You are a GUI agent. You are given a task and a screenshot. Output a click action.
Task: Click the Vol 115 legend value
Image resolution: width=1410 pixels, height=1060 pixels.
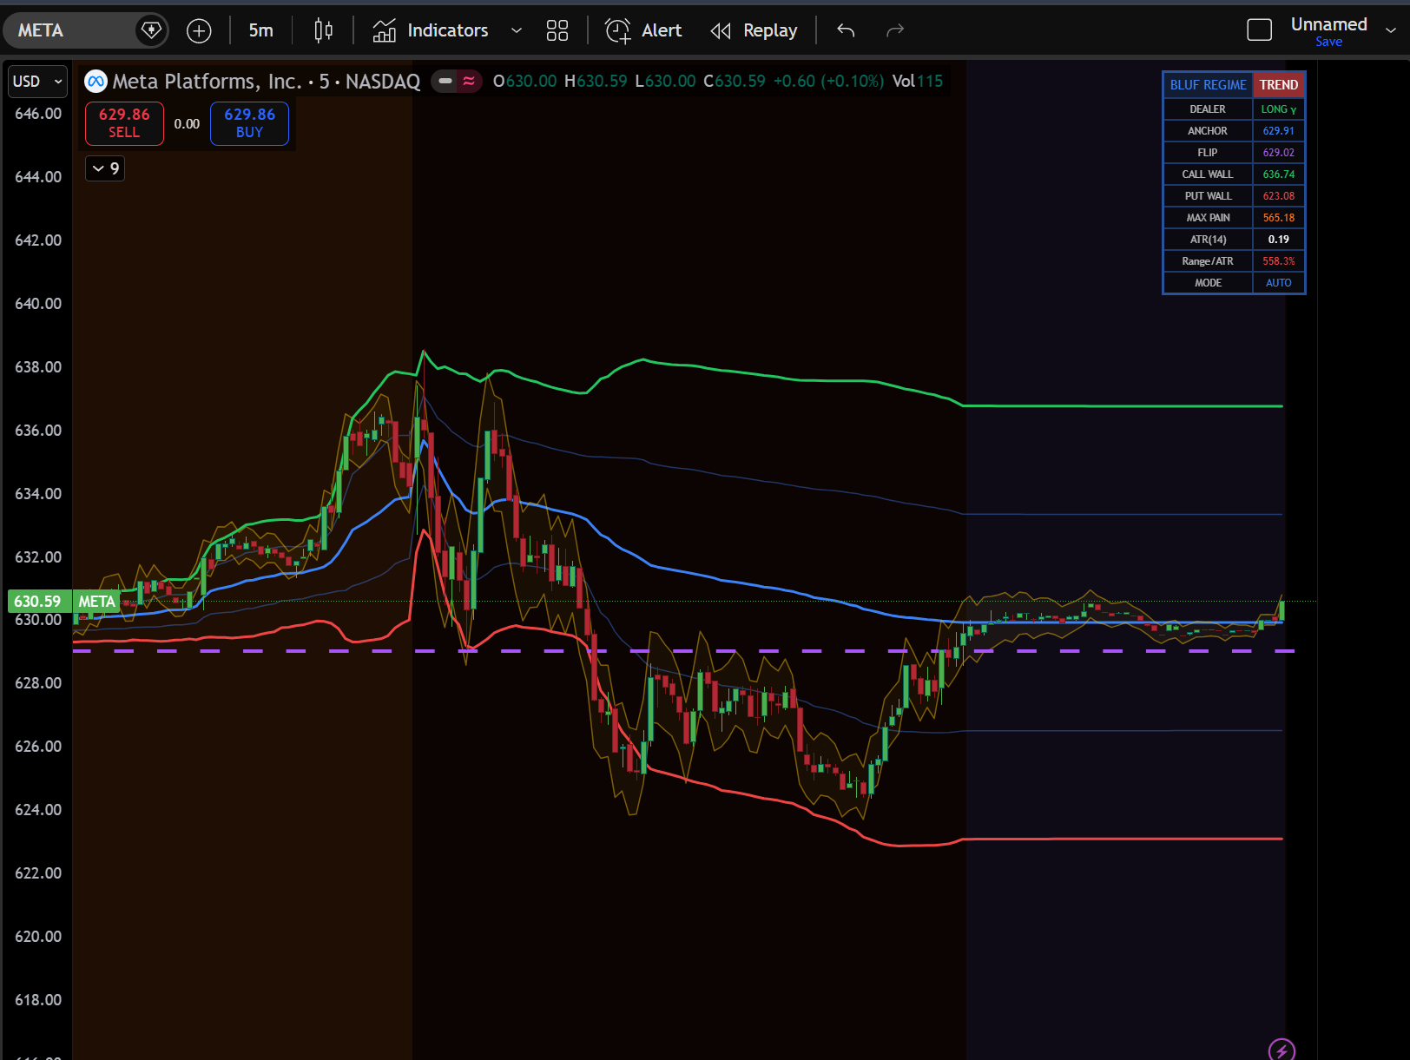click(918, 82)
